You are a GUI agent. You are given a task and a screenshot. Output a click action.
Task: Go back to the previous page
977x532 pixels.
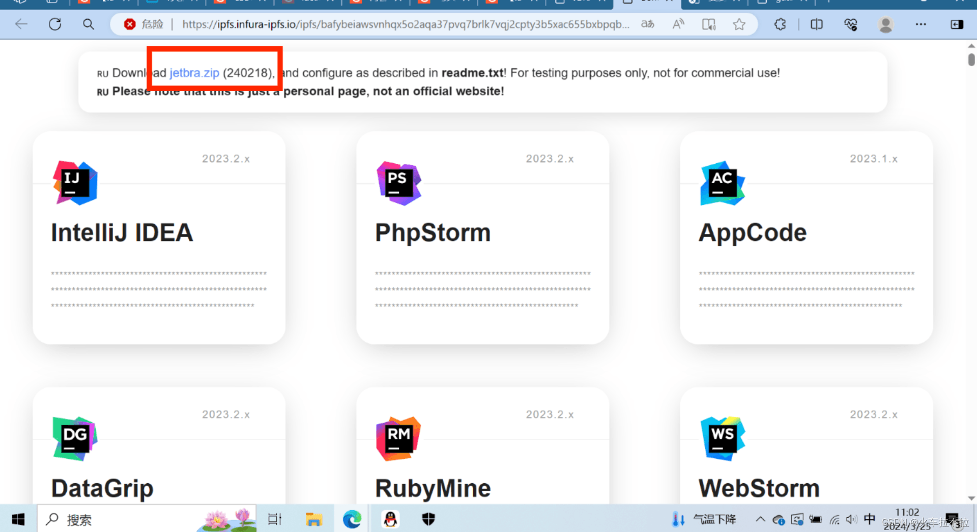[21, 24]
